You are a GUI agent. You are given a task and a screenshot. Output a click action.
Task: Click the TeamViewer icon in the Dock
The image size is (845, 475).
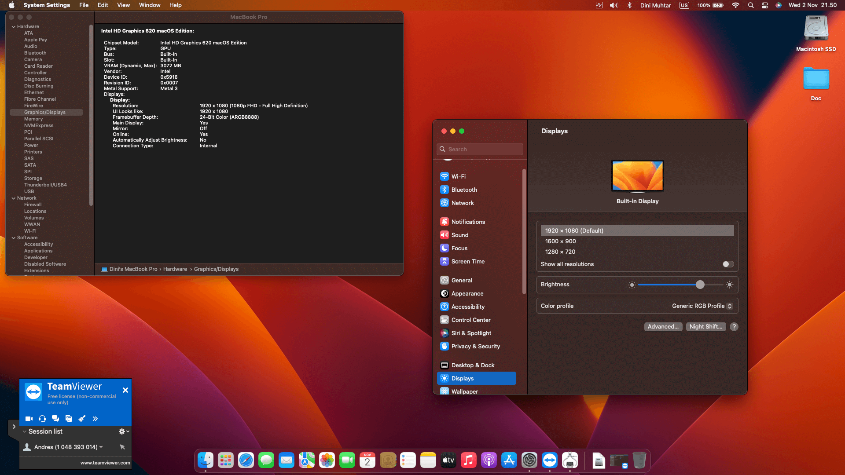[x=550, y=460]
